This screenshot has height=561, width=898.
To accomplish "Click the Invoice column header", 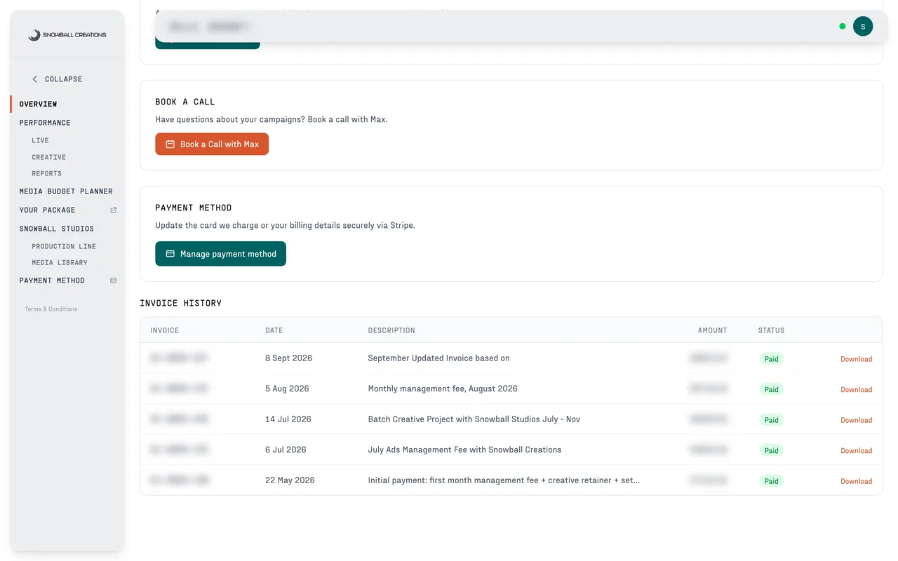I will 164,330.
